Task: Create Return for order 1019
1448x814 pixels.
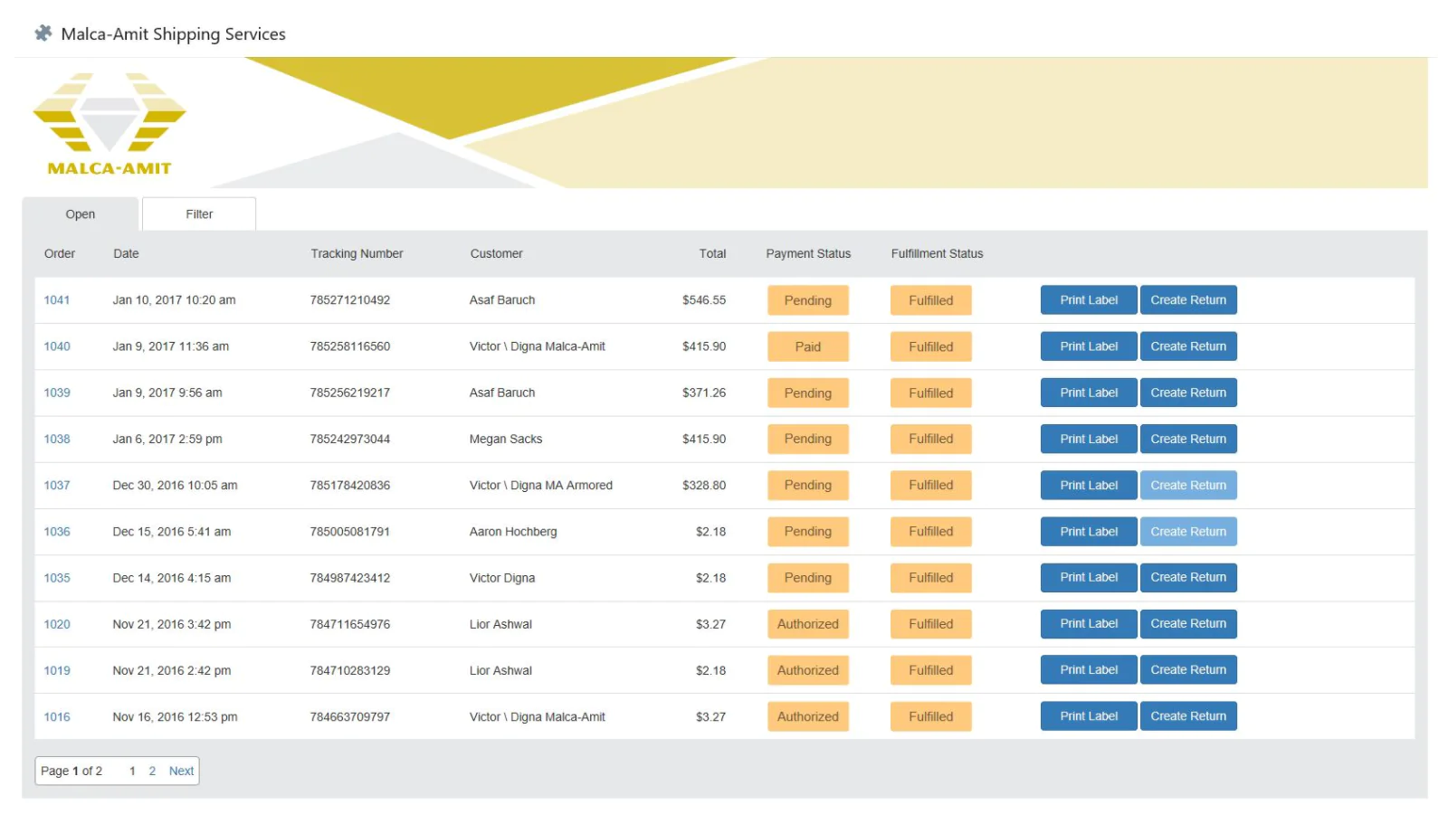Action: (x=1188, y=669)
